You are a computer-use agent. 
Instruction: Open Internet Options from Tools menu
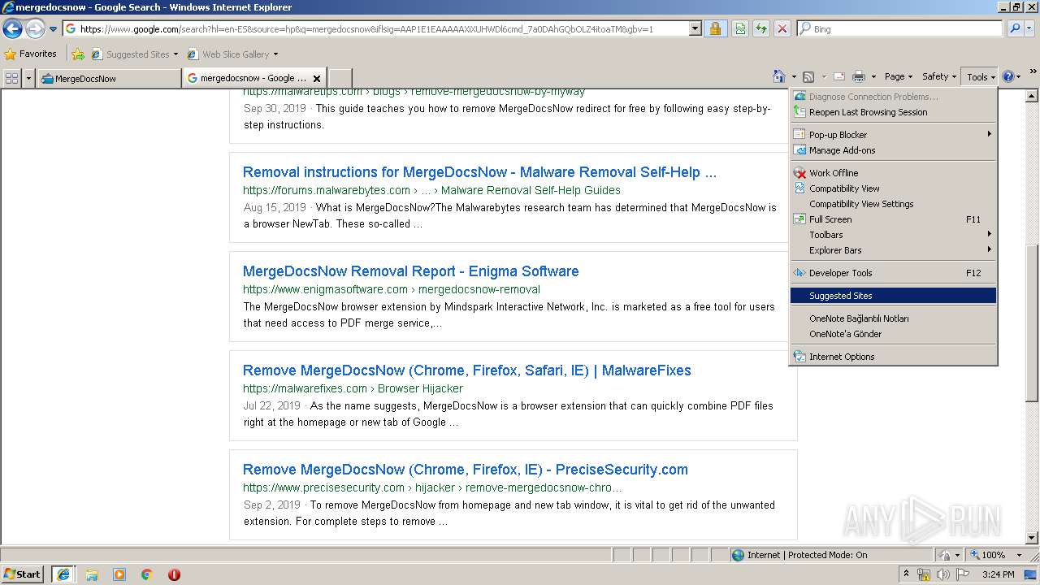(893, 357)
